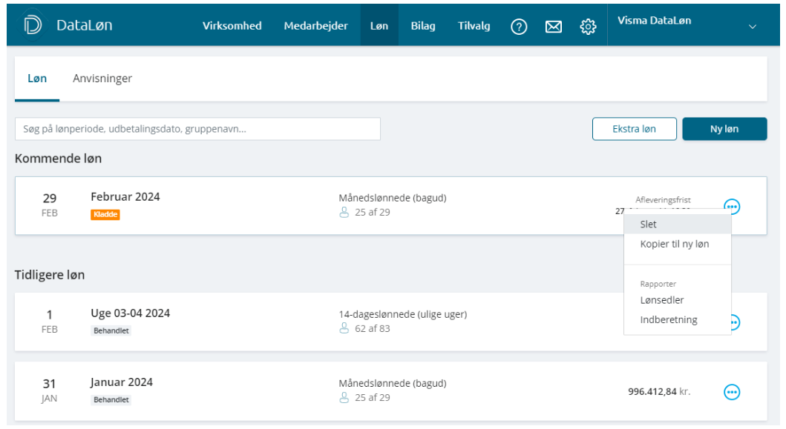Image resolution: width=786 pixels, height=429 pixels.
Task: Open three-dot menu for Januar 2024
Action: (x=732, y=392)
